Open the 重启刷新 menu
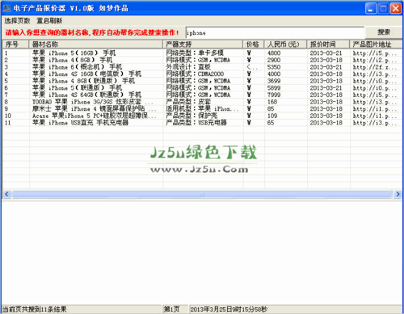The height and width of the screenshot is (314, 404). (50, 21)
